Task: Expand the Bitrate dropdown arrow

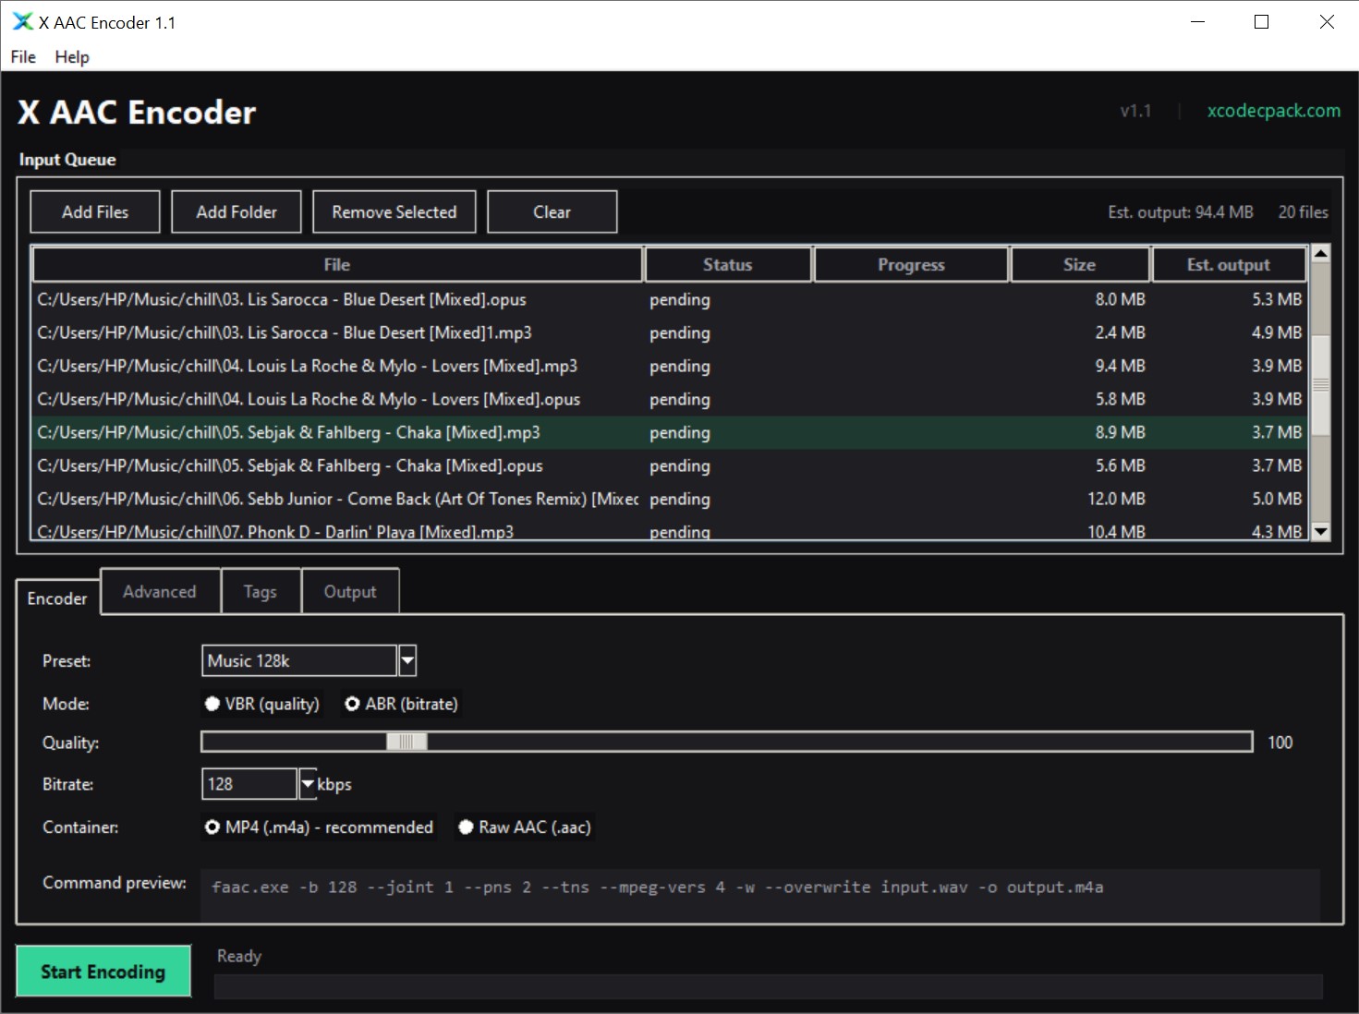Action: tap(308, 784)
